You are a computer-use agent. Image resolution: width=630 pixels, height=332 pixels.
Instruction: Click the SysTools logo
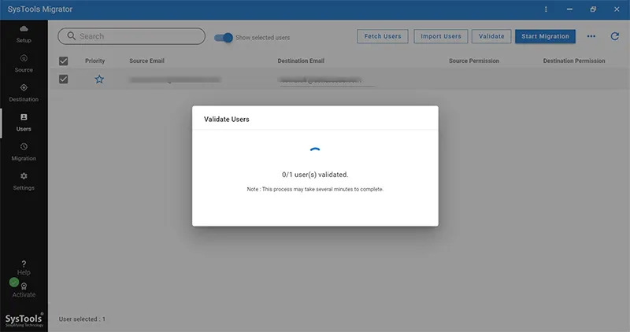(24, 320)
